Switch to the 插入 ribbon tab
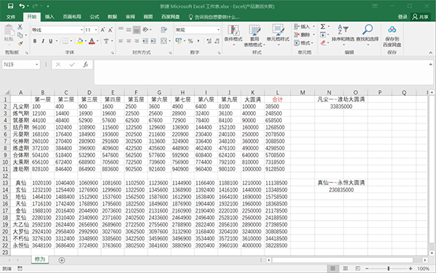This screenshot has width=436, height=273. pyautogui.click(x=49, y=17)
